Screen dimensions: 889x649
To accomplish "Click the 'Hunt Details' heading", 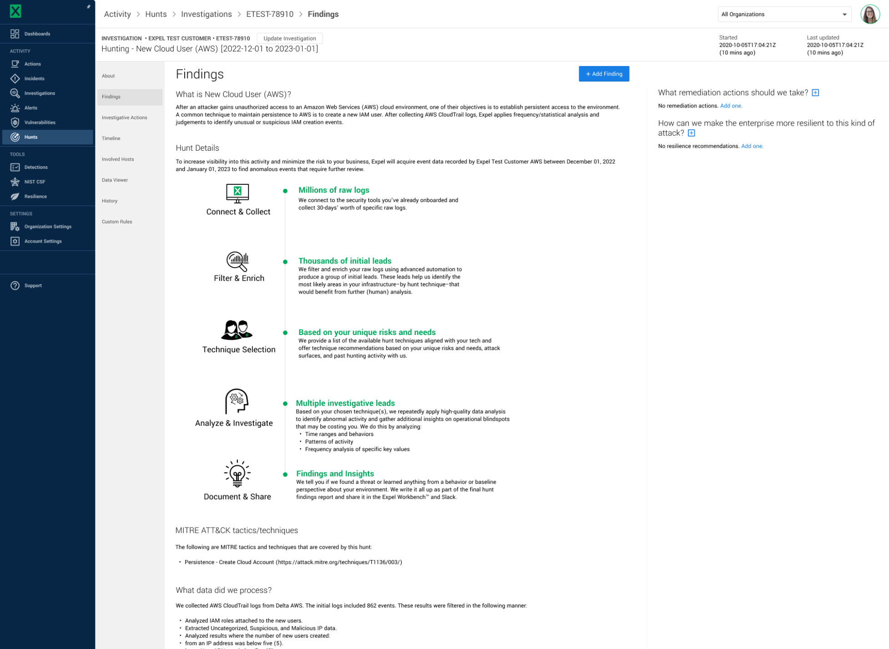I will [x=197, y=148].
